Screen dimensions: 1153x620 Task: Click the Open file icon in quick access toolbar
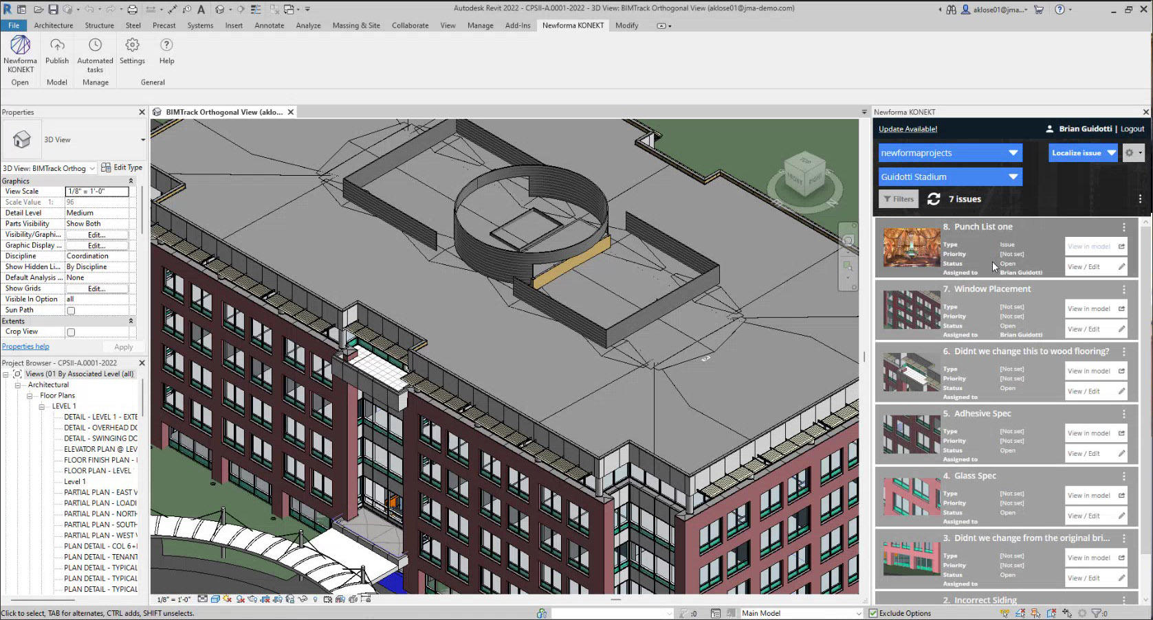[39, 9]
